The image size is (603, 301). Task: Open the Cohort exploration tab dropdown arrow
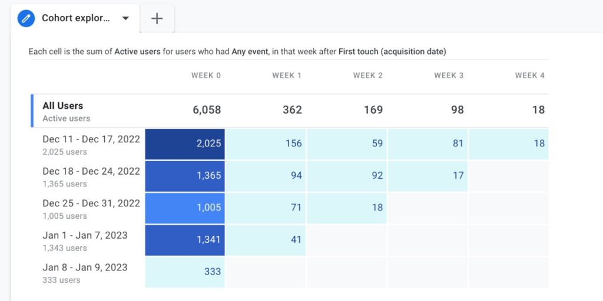point(125,18)
